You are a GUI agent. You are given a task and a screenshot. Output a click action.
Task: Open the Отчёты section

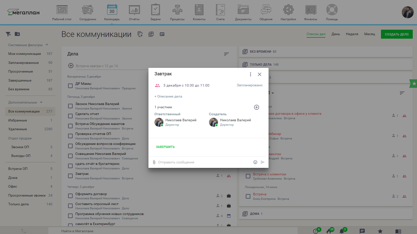tap(134, 12)
